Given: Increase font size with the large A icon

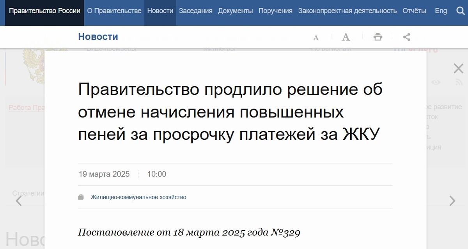Looking at the screenshot, I should 346,37.
